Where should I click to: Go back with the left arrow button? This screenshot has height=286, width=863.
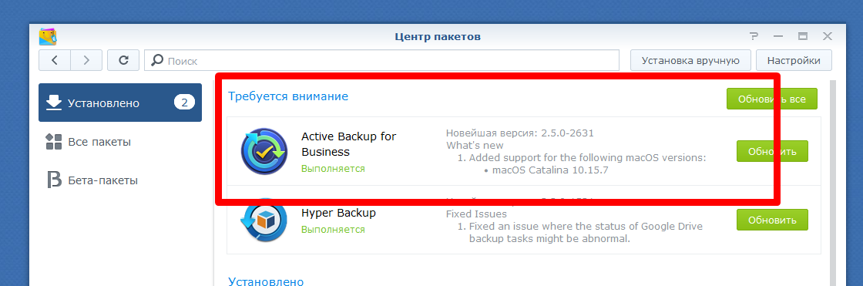(55, 60)
